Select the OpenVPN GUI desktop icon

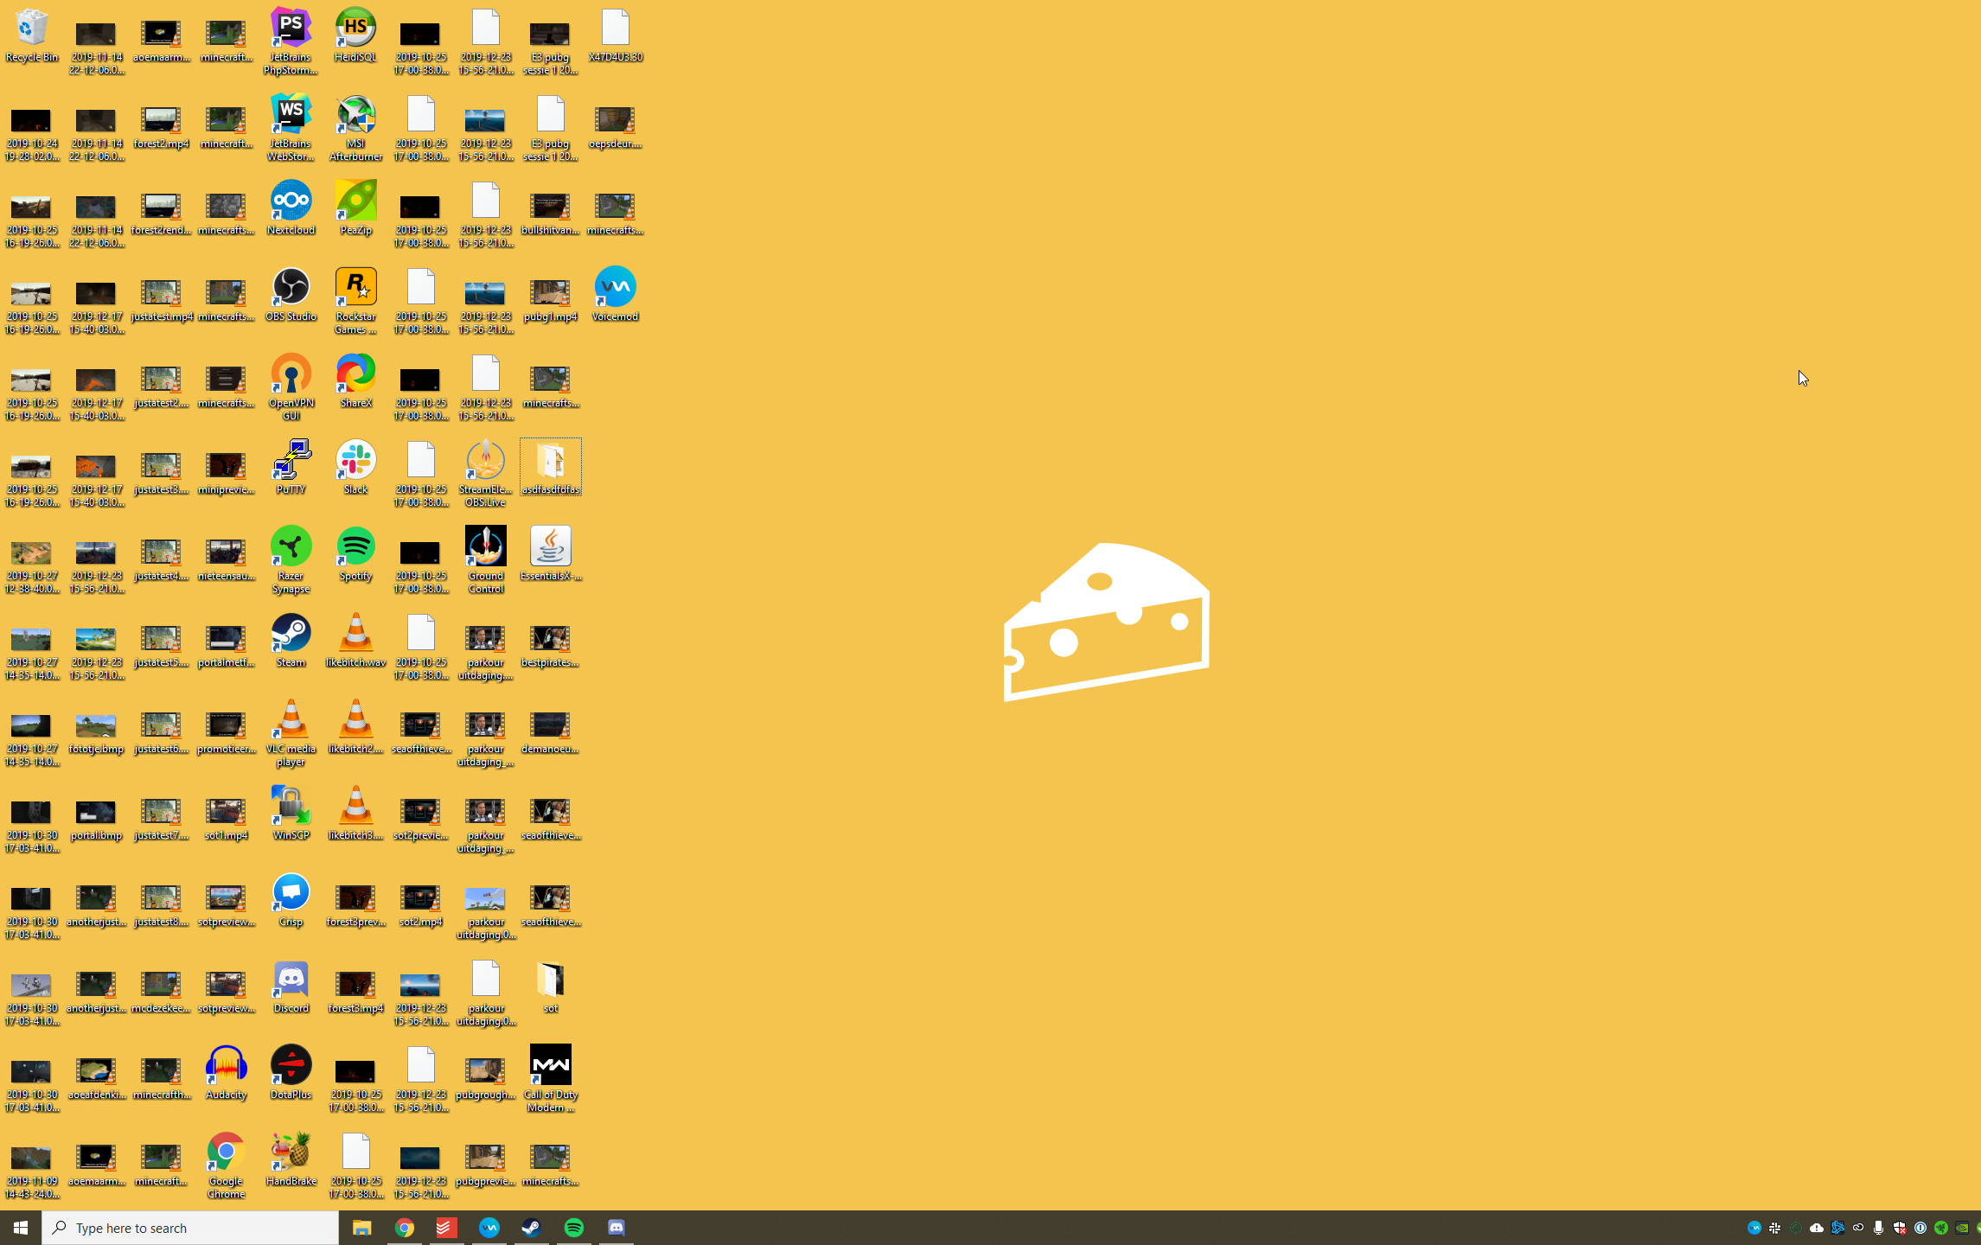[x=291, y=374]
